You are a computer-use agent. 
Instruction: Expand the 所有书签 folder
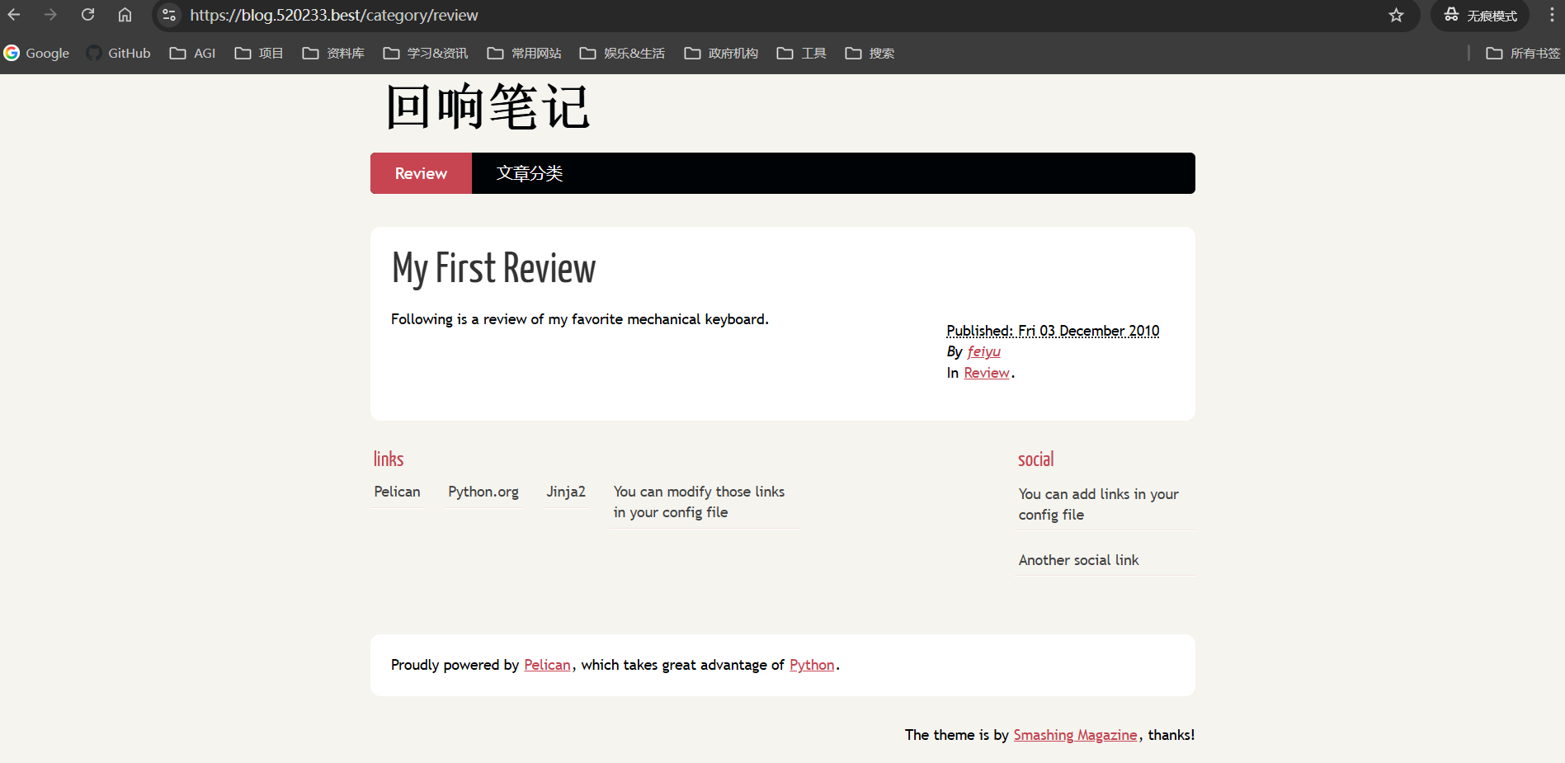click(x=1523, y=53)
